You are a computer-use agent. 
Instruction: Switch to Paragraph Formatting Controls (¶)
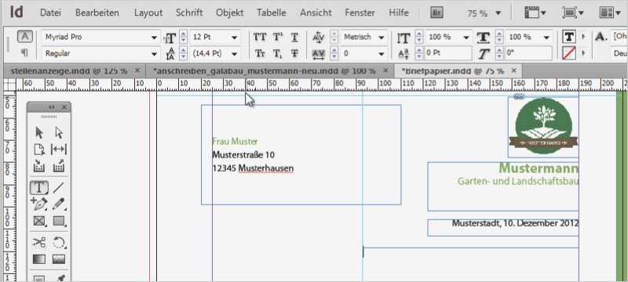[x=24, y=52]
